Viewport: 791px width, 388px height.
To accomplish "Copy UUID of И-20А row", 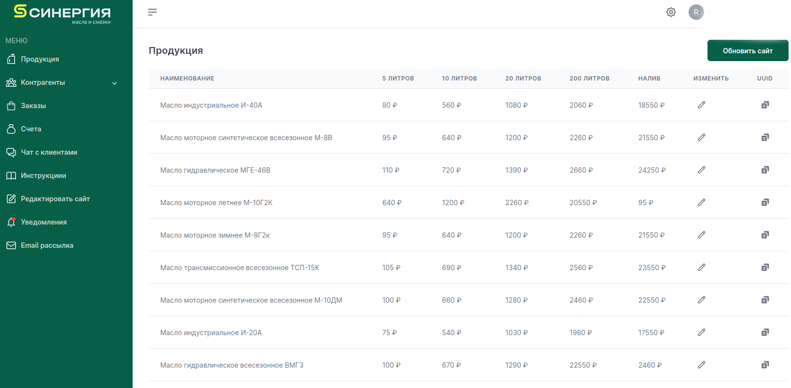I will pos(765,332).
